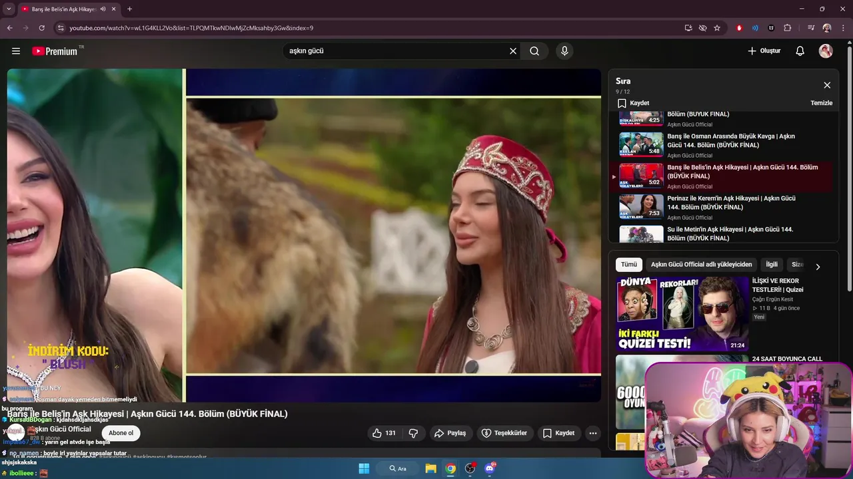Open the YouTube guide hamburger menu
The width and height of the screenshot is (853, 479).
(16, 51)
